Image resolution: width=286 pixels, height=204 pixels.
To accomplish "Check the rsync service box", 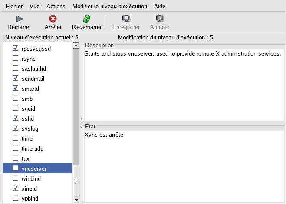I will (x=16, y=59).
